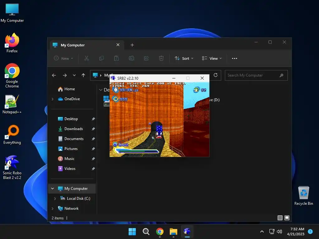Add a new Explorer tab
Image resolution: width=319 pixels, height=239 pixels.
pos(132,45)
